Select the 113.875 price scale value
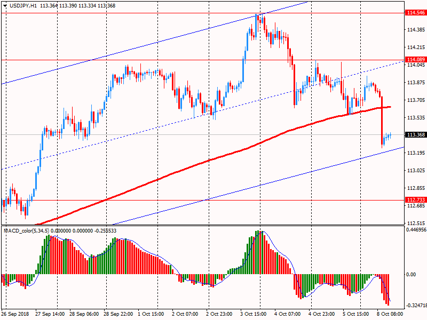The height and width of the screenshot is (320, 427). 416,83
